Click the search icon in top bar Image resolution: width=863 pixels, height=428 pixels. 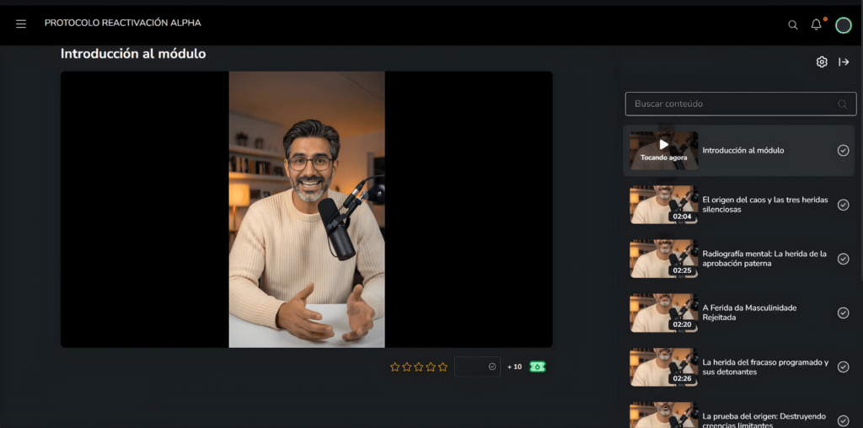(x=792, y=25)
